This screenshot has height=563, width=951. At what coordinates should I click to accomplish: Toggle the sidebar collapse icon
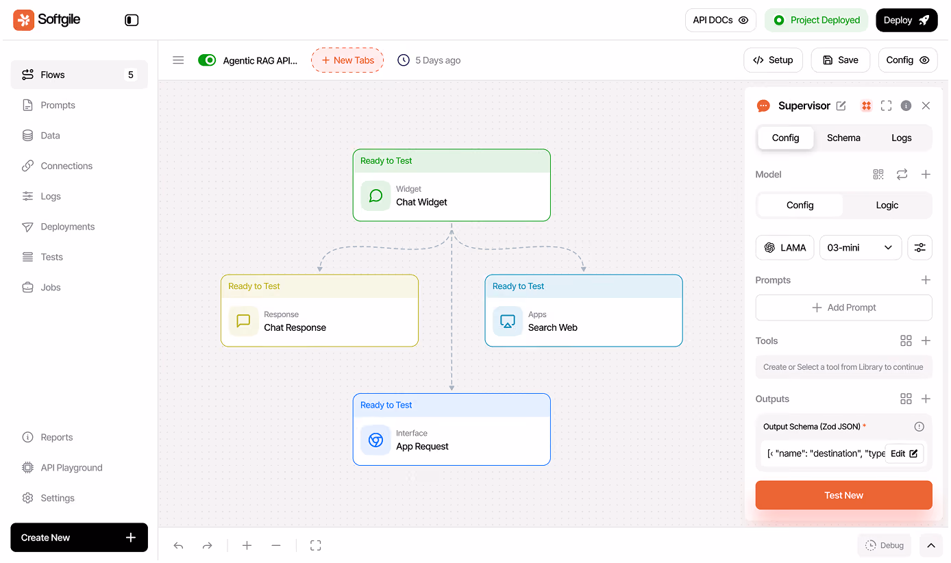132,21
